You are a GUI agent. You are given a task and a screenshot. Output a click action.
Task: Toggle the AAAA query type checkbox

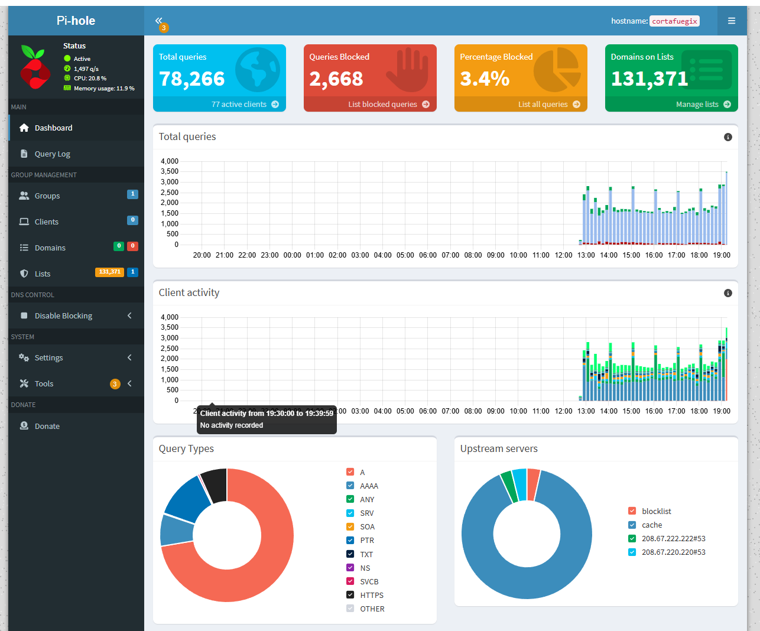pyautogui.click(x=350, y=486)
